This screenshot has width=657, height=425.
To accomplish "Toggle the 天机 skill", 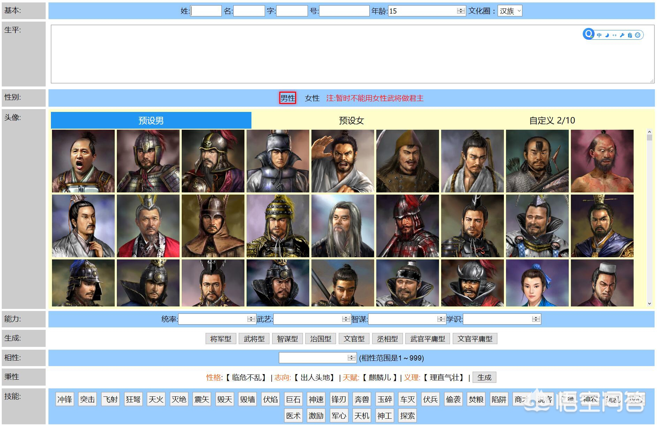I will coord(362,416).
